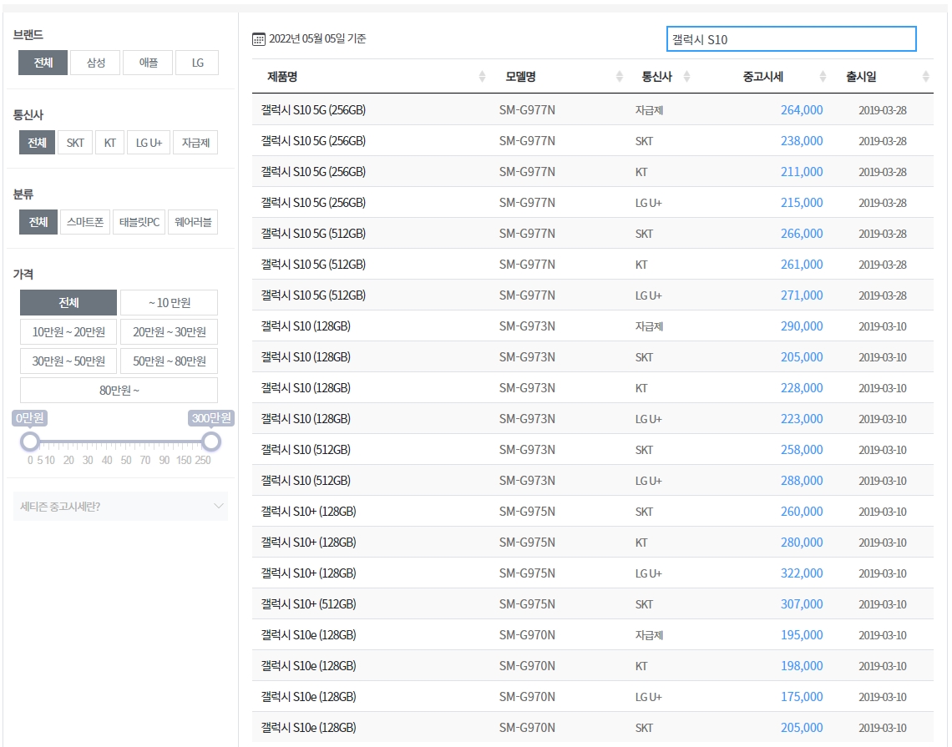Click the maximum price slider handle
Viewport: 952px width, 747px height.
(x=210, y=442)
